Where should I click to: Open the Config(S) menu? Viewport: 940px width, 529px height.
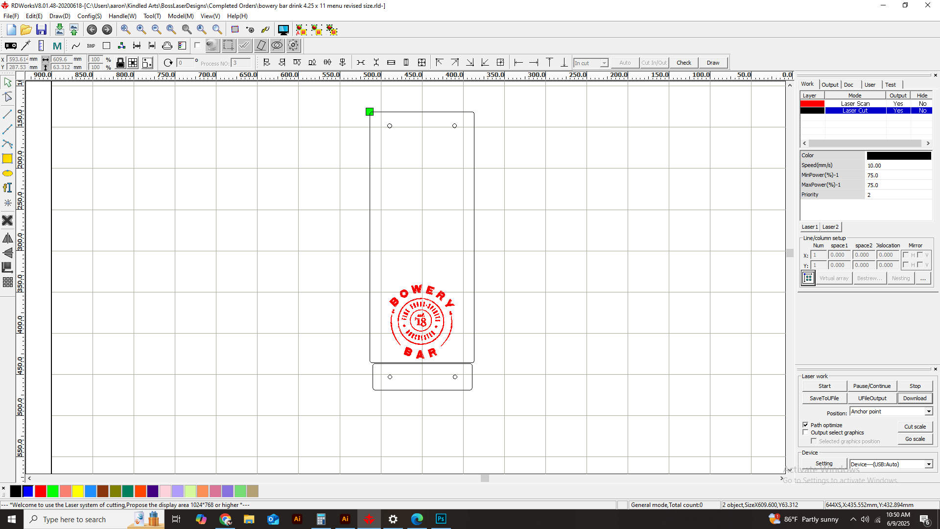89,16
